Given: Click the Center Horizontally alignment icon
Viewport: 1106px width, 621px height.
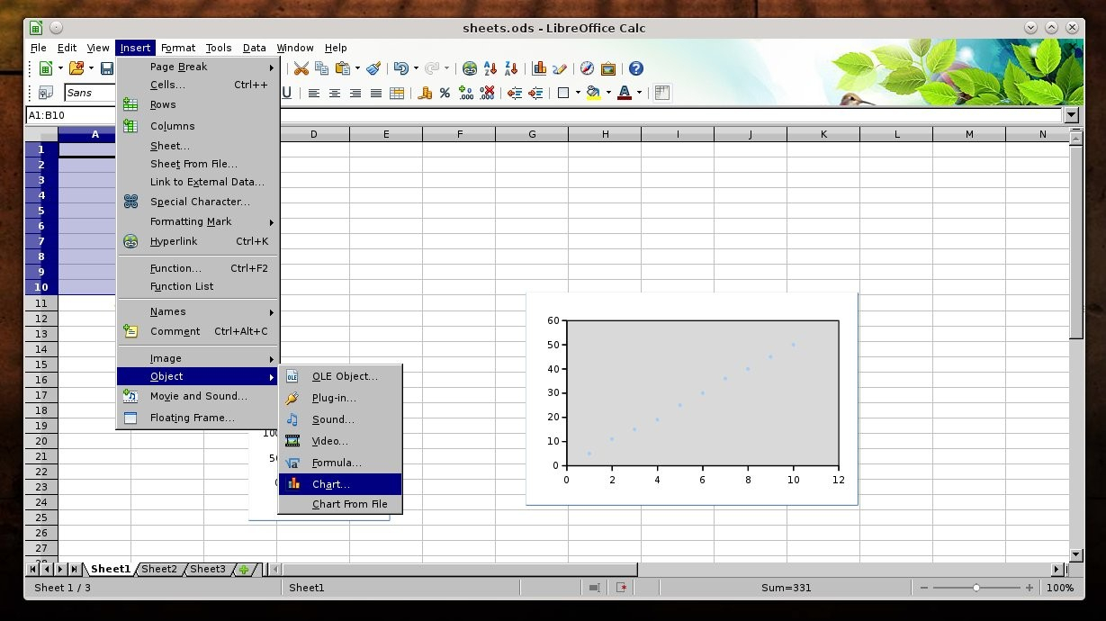Looking at the screenshot, I should (x=335, y=93).
